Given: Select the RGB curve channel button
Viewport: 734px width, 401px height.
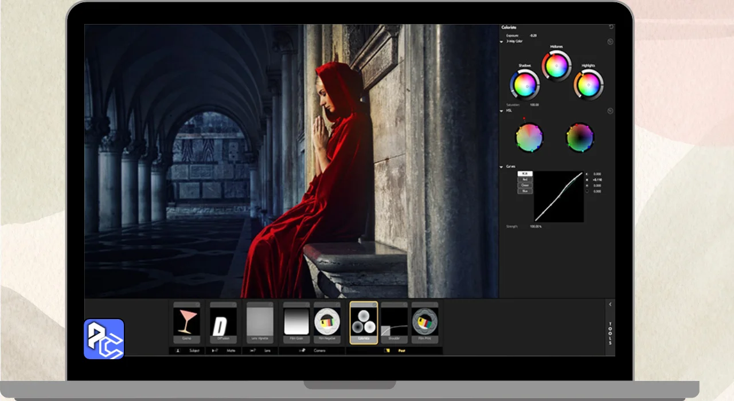Looking at the screenshot, I should point(525,174).
